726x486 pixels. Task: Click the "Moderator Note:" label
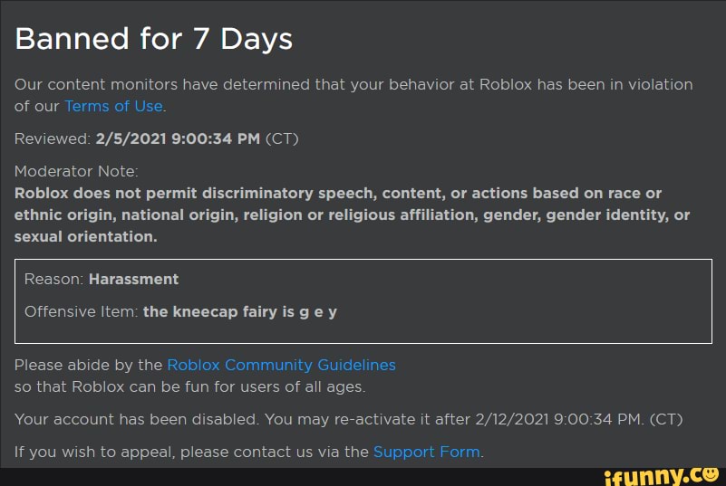(76, 171)
